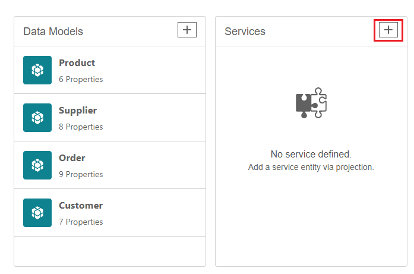Click the puzzle pieces illustration in Services

pyautogui.click(x=311, y=103)
